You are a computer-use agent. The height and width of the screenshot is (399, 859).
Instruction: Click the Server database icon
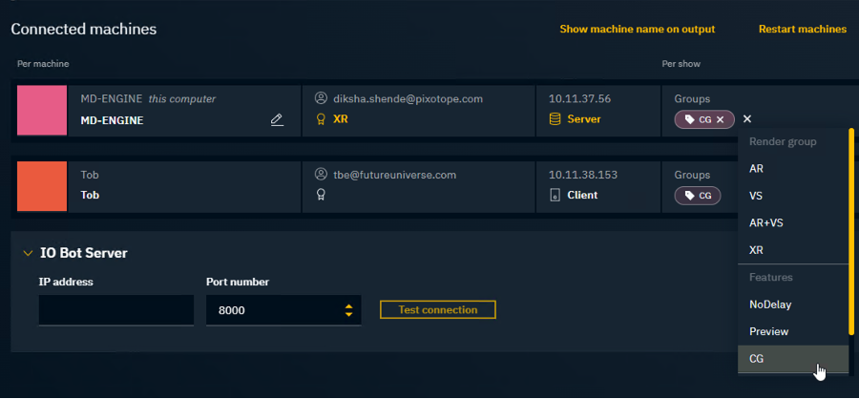coord(555,120)
